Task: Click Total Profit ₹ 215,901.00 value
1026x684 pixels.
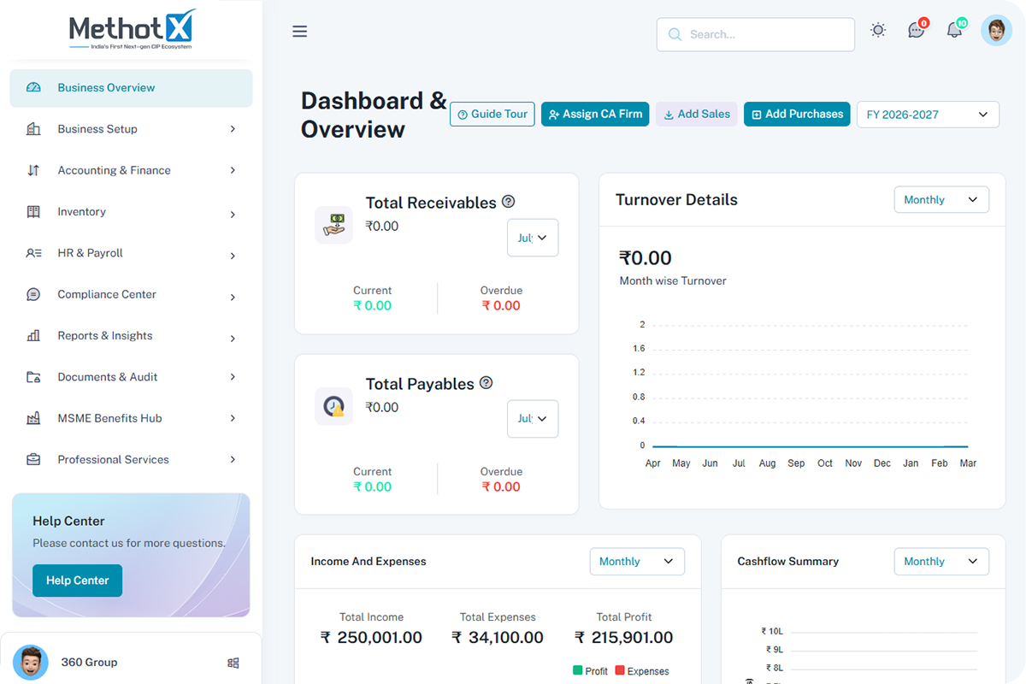Action: 624,638
